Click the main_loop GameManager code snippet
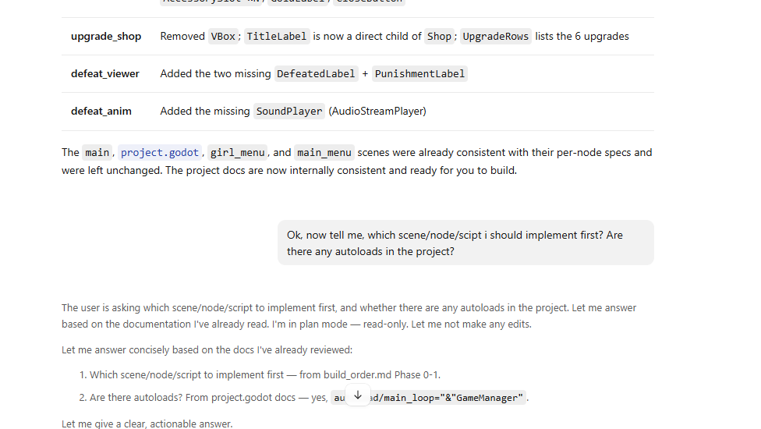Screen dimensions: 761x429 pos(429,398)
